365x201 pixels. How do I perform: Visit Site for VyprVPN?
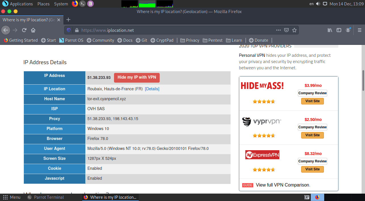[313, 135]
